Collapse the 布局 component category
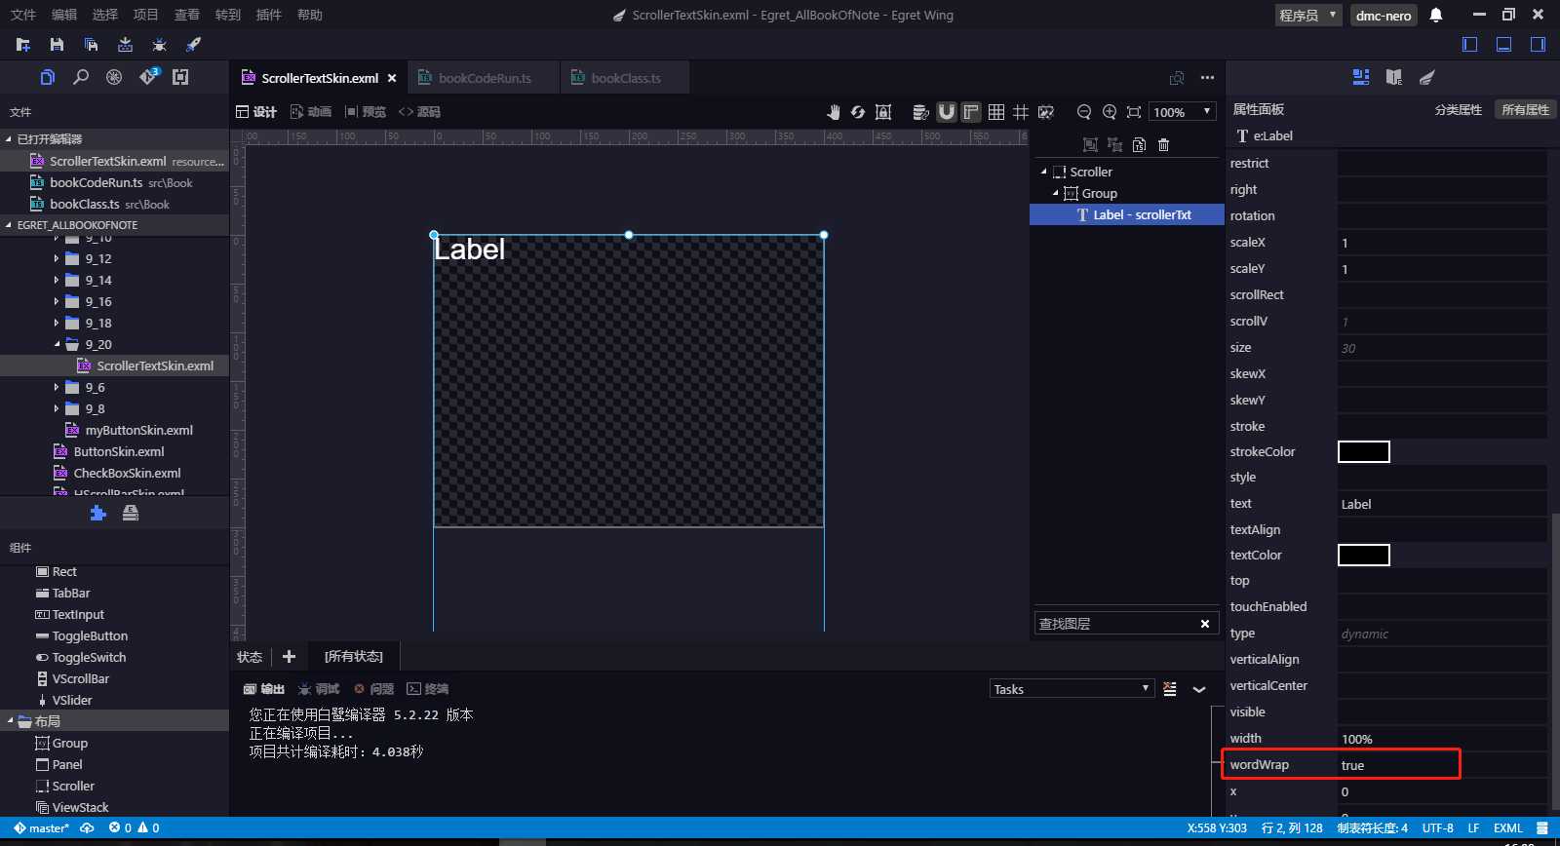This screenshot has width=1560, height=846. coord(10,721)
